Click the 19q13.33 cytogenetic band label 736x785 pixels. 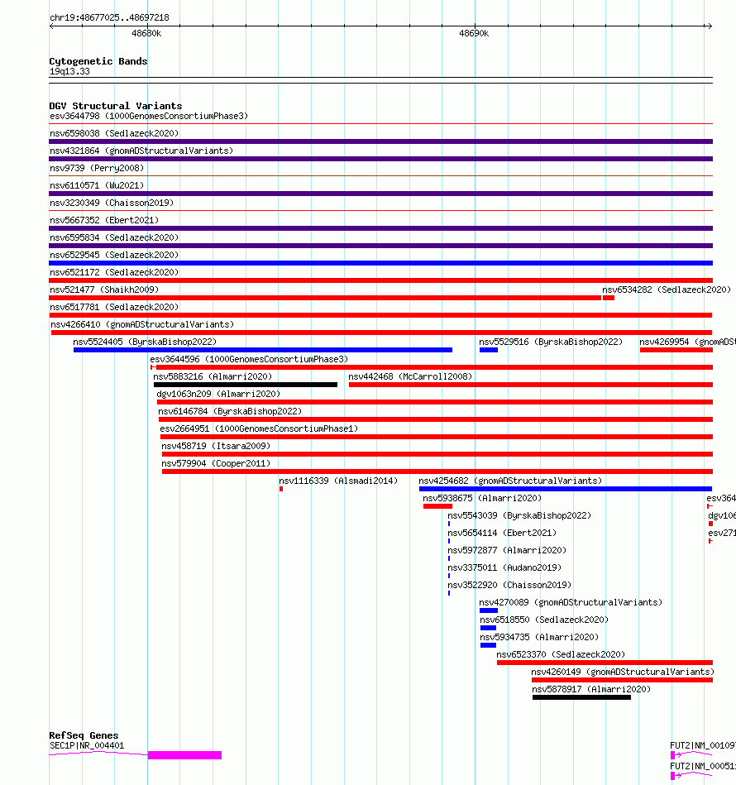pyautogui.click(x=69, y=71)
